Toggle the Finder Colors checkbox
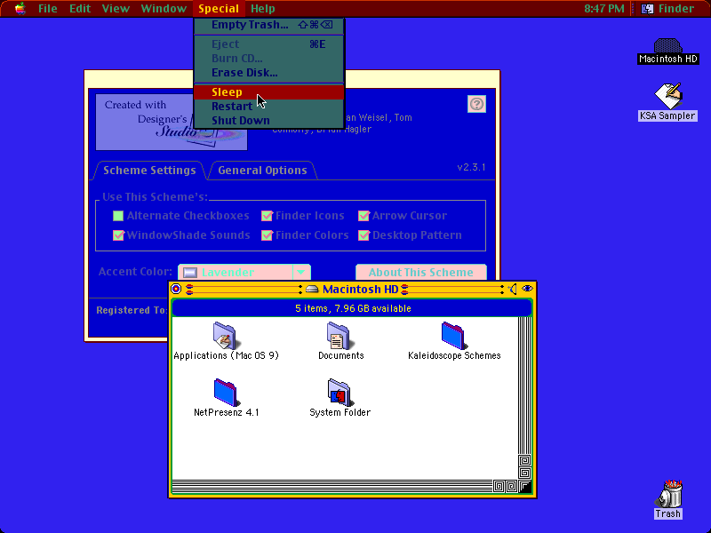Image resolution: width=711 pixels, height=533 pixels. 268,235
